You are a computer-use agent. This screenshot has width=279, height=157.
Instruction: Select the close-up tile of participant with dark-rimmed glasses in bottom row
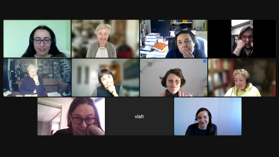[x=71, y=116]
